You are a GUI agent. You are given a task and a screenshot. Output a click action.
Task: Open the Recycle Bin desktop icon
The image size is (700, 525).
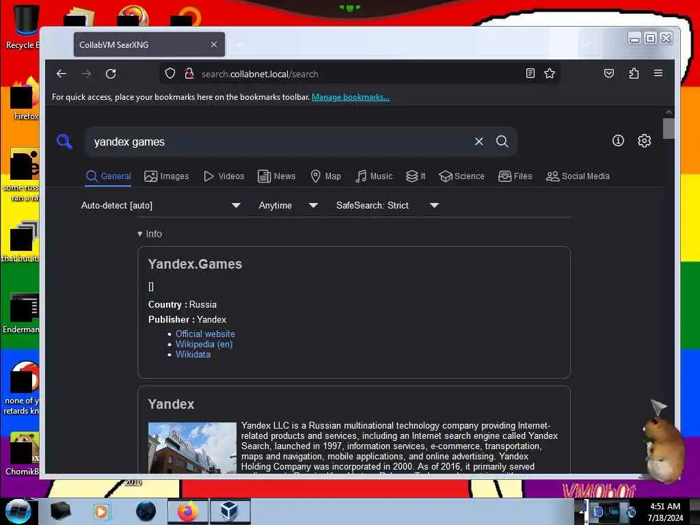click(x=26, y=26)
